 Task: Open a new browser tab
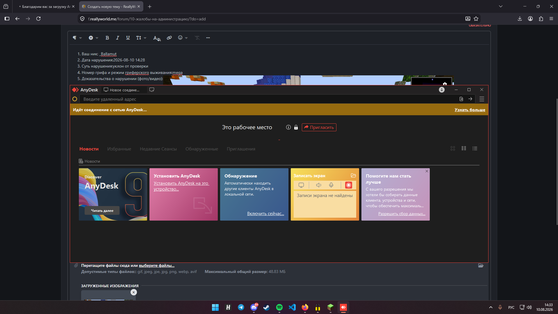(149, 6)
